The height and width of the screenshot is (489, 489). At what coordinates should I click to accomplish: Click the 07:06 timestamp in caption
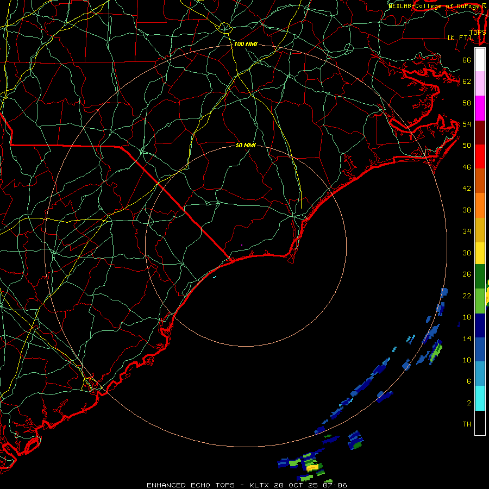tap(335, 485)
